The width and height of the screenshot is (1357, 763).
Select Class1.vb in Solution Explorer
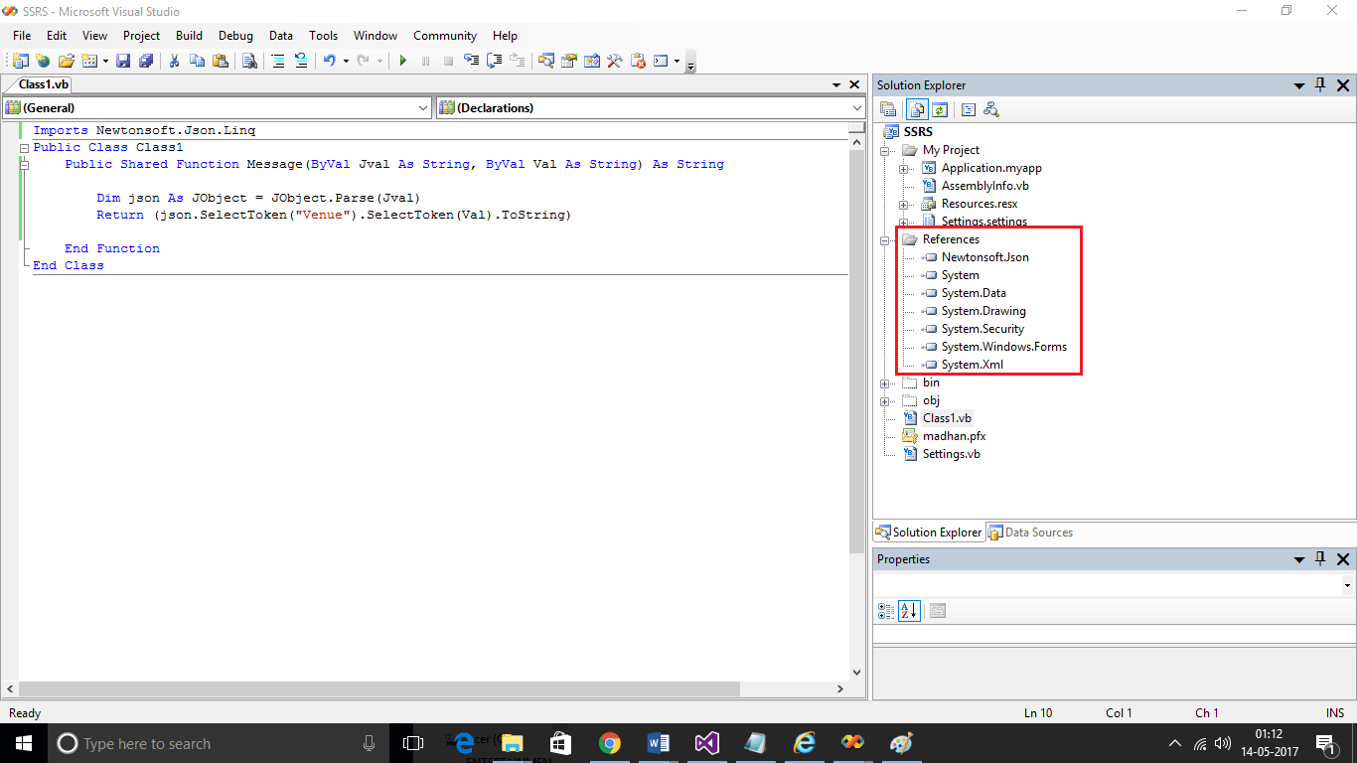[x=947, y=418]
